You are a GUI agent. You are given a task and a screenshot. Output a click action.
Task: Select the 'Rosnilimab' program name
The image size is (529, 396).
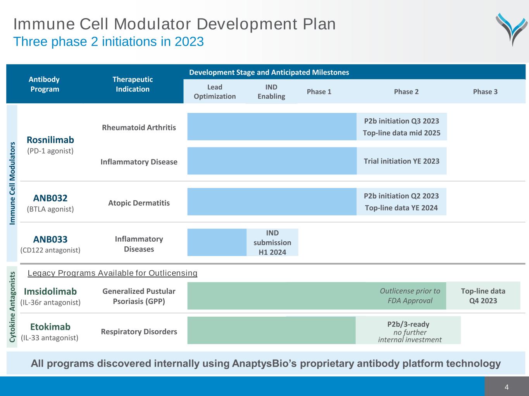(50, 140)
